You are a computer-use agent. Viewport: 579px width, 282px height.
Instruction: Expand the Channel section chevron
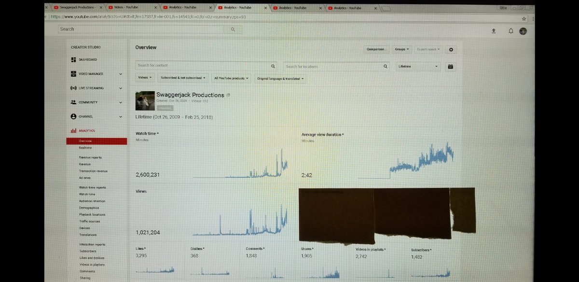120,116
